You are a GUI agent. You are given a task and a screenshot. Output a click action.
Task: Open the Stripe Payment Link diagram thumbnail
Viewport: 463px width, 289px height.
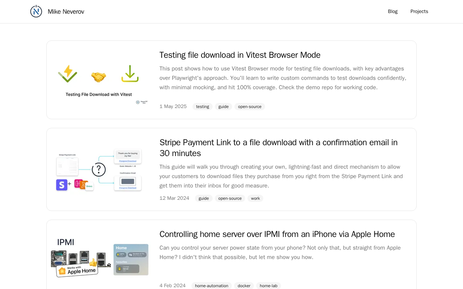tap(99, 169)
